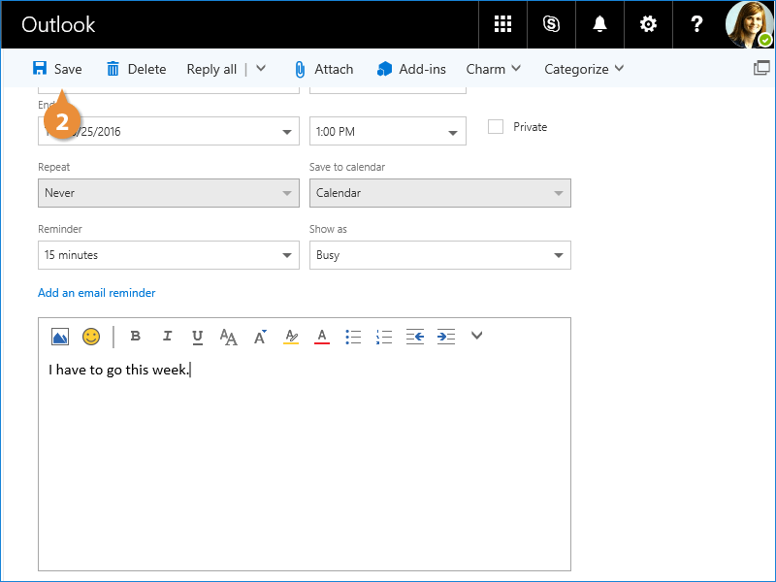This screenshot has height=582, width=776.
Task: Open Skype from the header bar
Action: (x=552, y=24)
